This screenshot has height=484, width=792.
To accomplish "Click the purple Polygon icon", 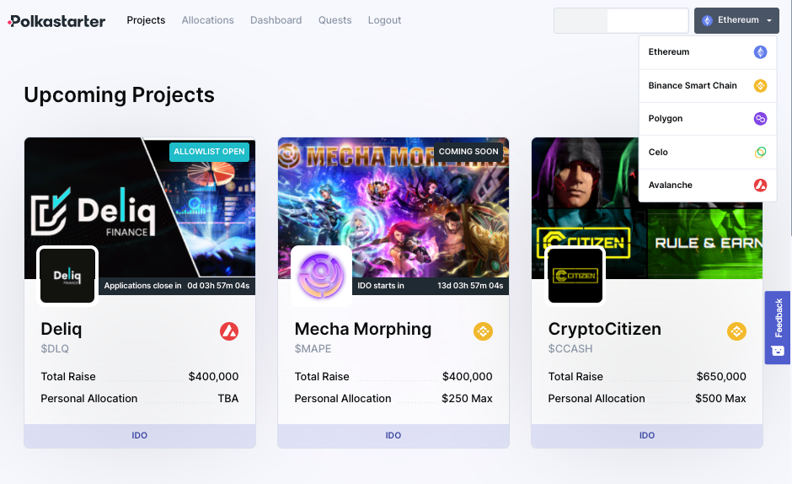I will tap(760, 118).
